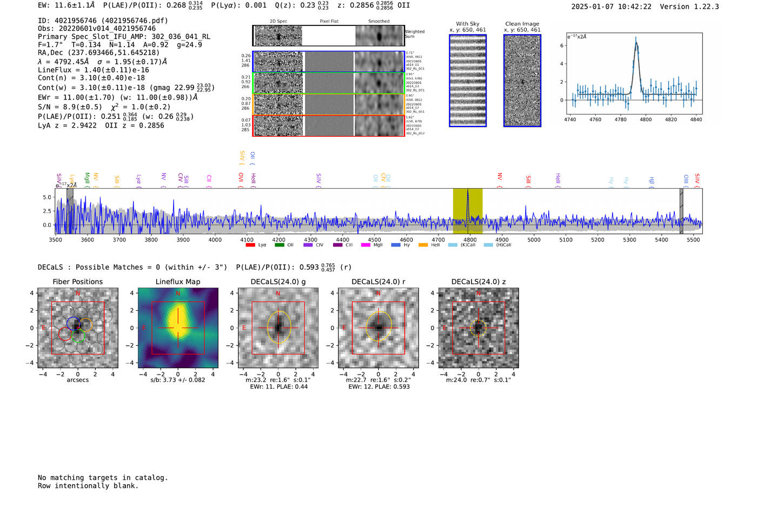
Task: Click the (K)CaII legend swatch
Action: 453,245
